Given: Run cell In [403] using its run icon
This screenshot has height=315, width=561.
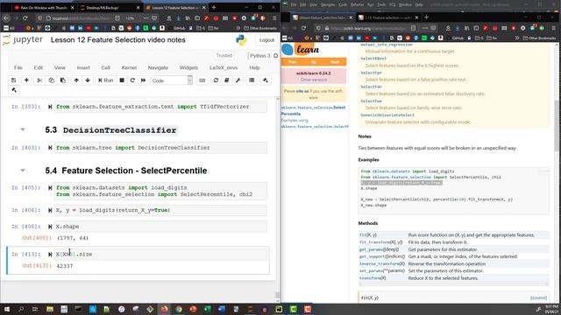Looking at the screenshot, I should pyautogui.click(x=50, y=148).
